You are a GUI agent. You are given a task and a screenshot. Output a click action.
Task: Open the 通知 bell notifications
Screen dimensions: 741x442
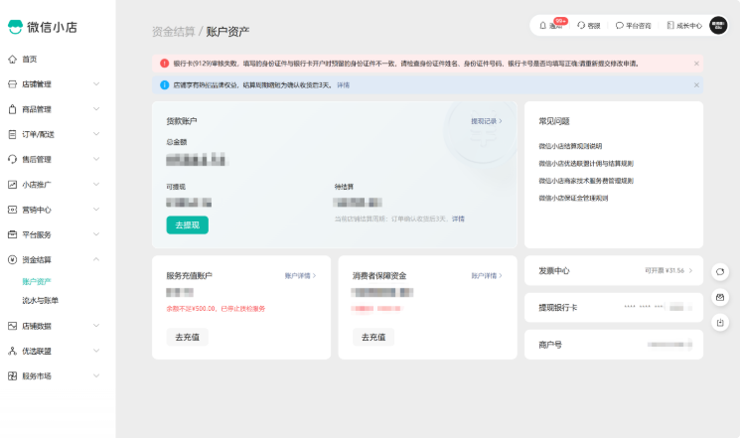click(551, 26)
